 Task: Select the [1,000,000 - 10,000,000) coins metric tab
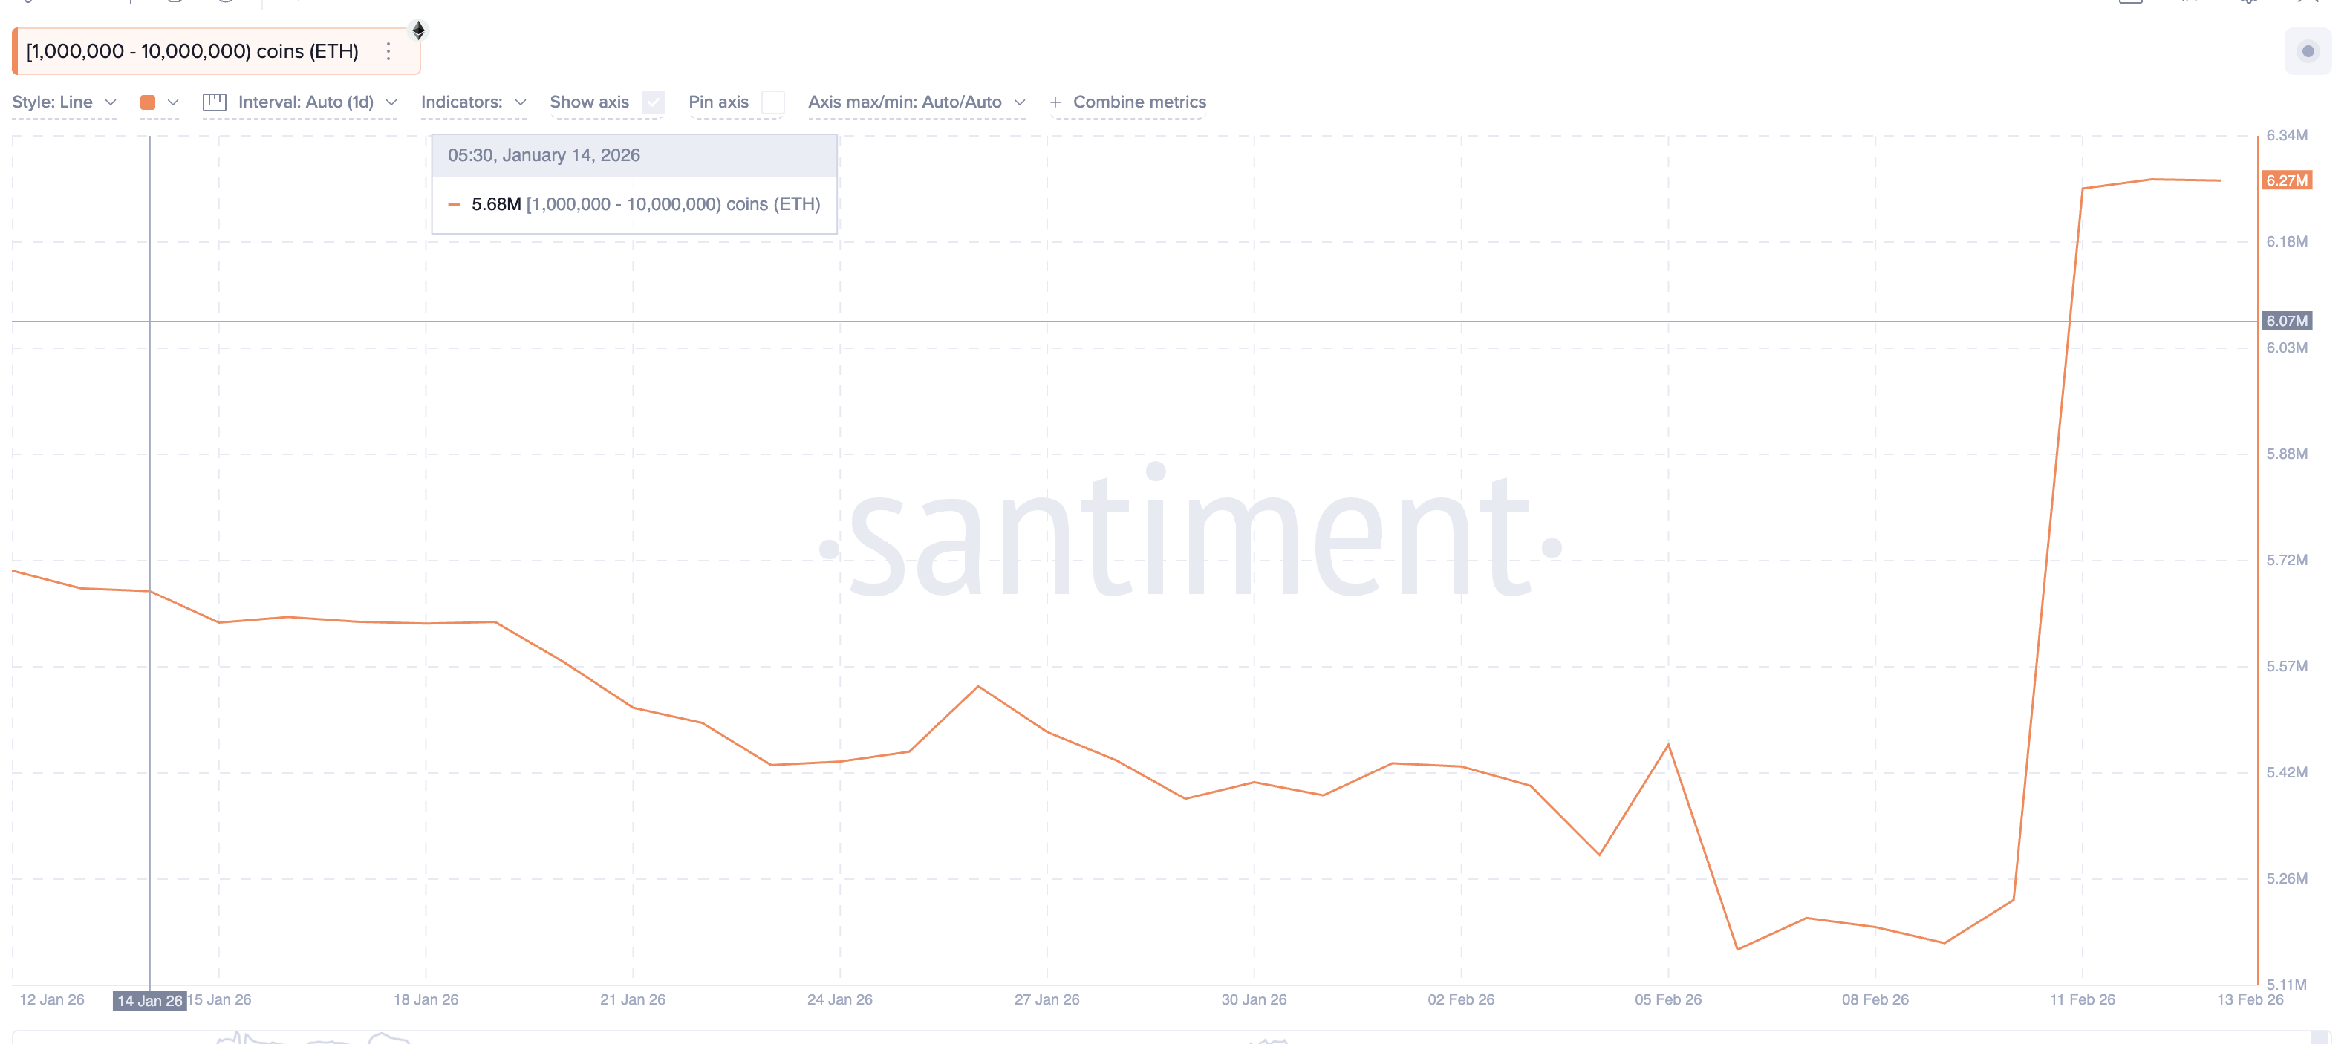click(x=192, y=52)
